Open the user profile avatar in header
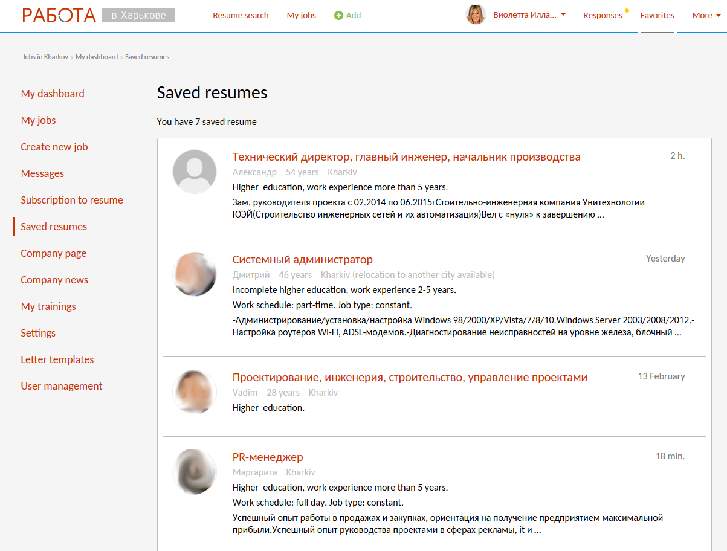This screenshot has width=727, height=551. [x=476, y=15]
